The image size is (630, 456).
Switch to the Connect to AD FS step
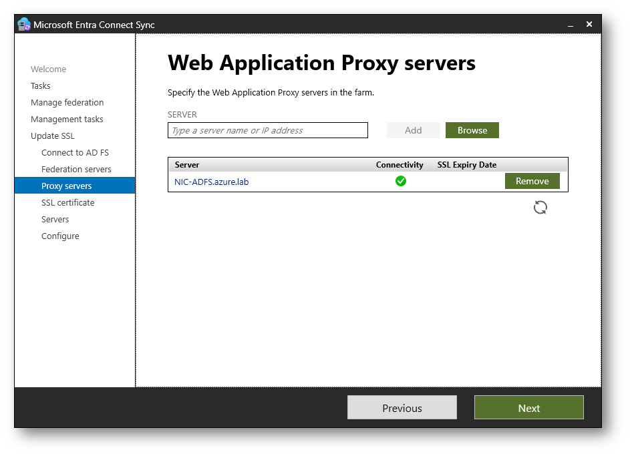point(75,153)
